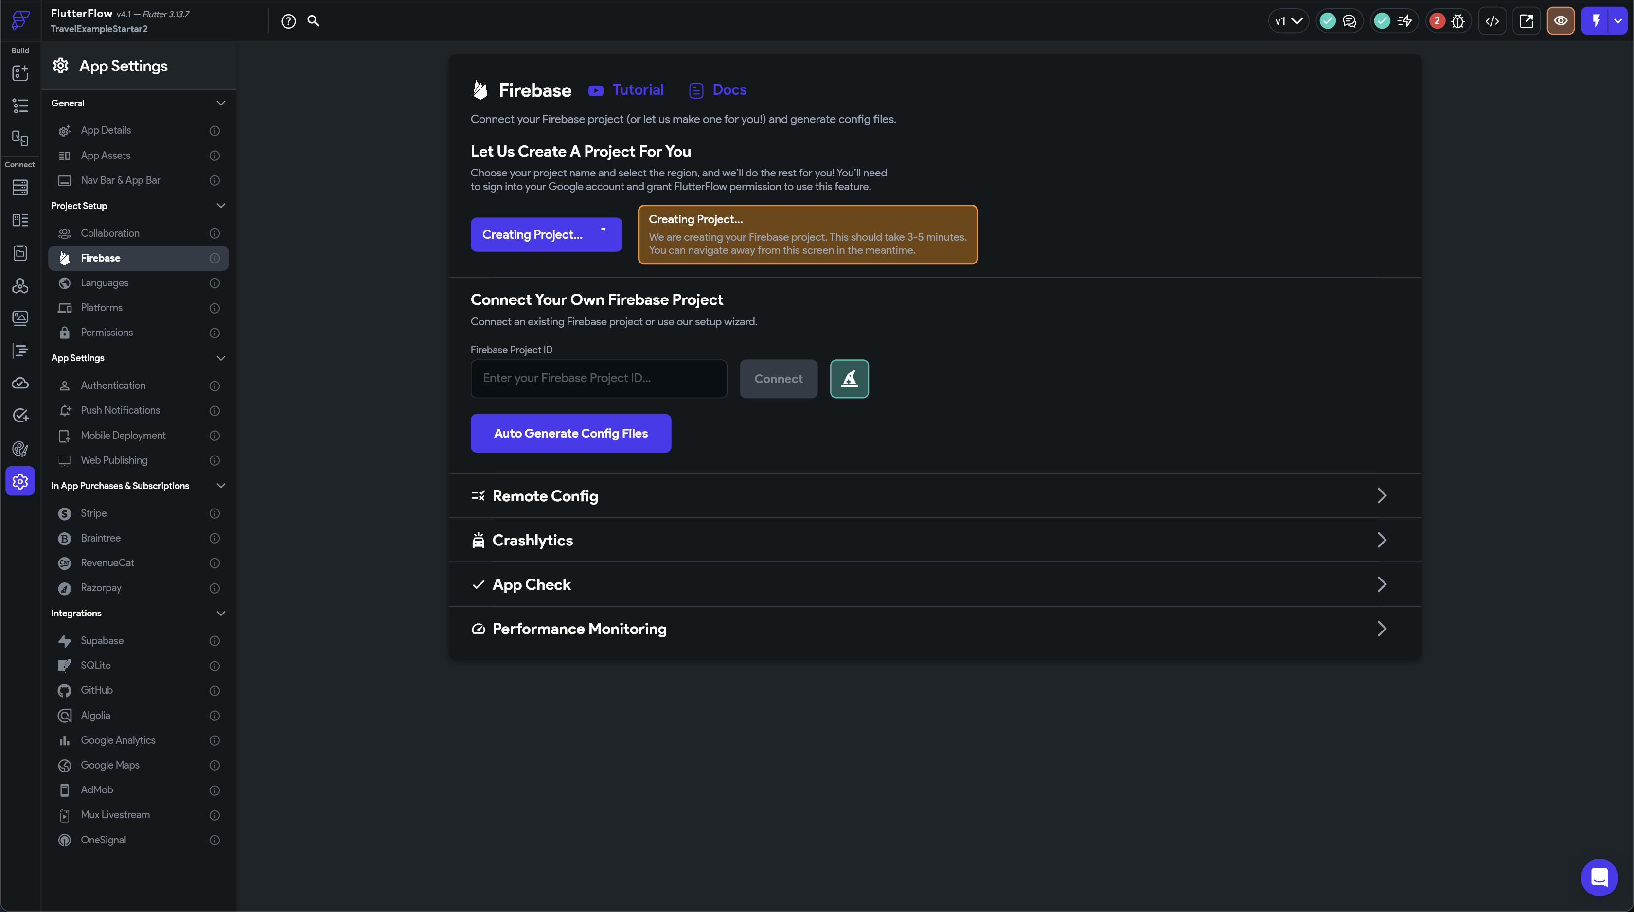
Task: Open the help question mark icon
Action: coord(288,21)
